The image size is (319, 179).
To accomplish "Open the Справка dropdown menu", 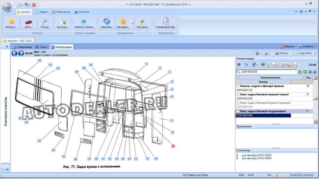I will tap(307, 46).
